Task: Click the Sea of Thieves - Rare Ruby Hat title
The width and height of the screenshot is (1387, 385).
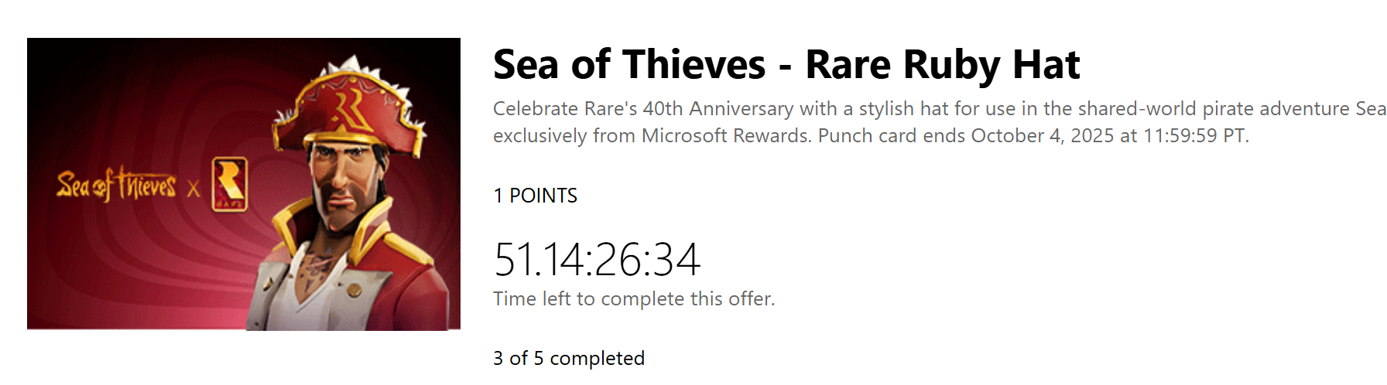Action: [786, 64]
